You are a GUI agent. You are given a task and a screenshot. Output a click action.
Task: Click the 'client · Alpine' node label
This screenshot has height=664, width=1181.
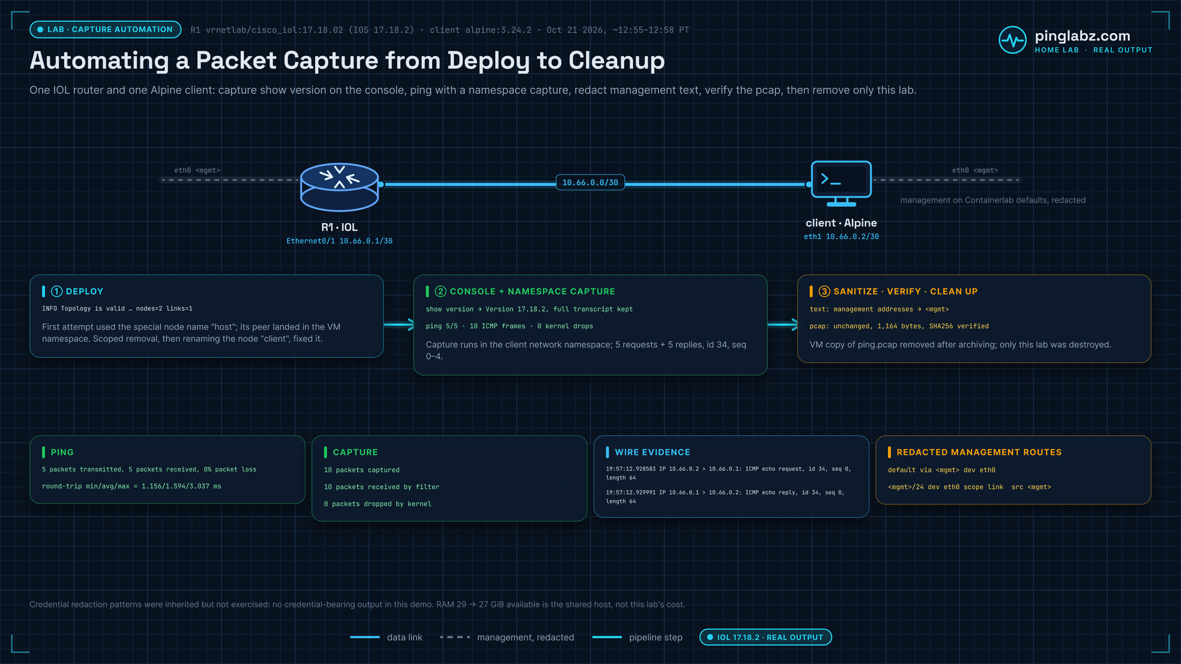(x=841, y=223)
